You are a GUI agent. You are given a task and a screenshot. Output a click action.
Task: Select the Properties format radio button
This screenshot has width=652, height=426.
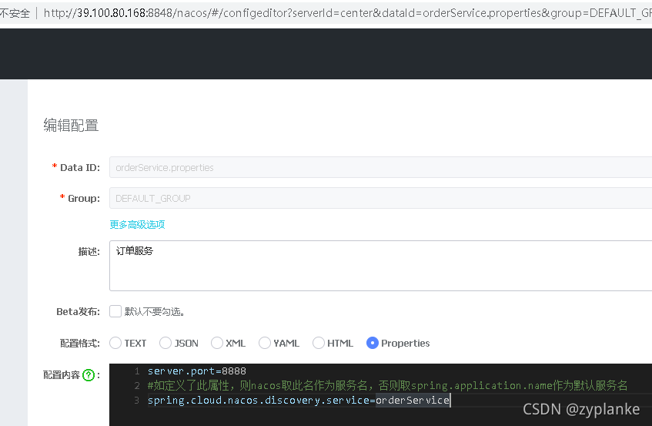point(372,343)
